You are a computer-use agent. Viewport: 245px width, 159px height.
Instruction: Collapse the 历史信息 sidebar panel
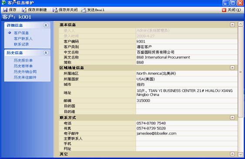[46, 53]
